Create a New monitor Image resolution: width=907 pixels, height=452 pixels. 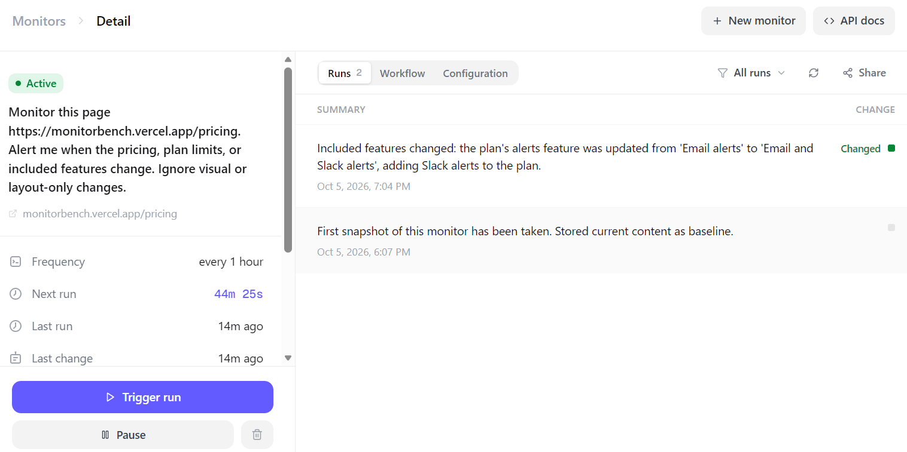coord(753,21)
